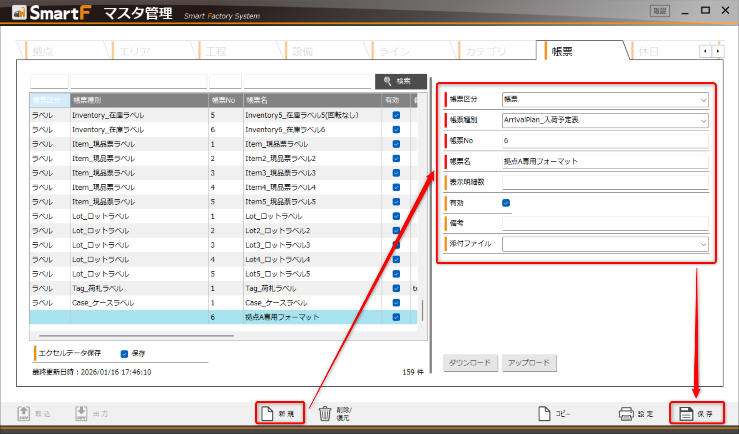Open the 帳票種別 ArrivalPlan dropdown
Viewport: 739px width, 434px height.
point(703,121)
